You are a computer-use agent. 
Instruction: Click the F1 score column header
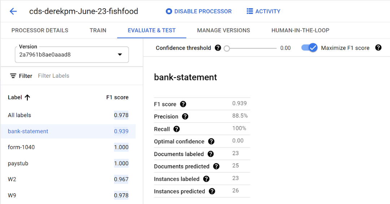click(x=117, y=97)
